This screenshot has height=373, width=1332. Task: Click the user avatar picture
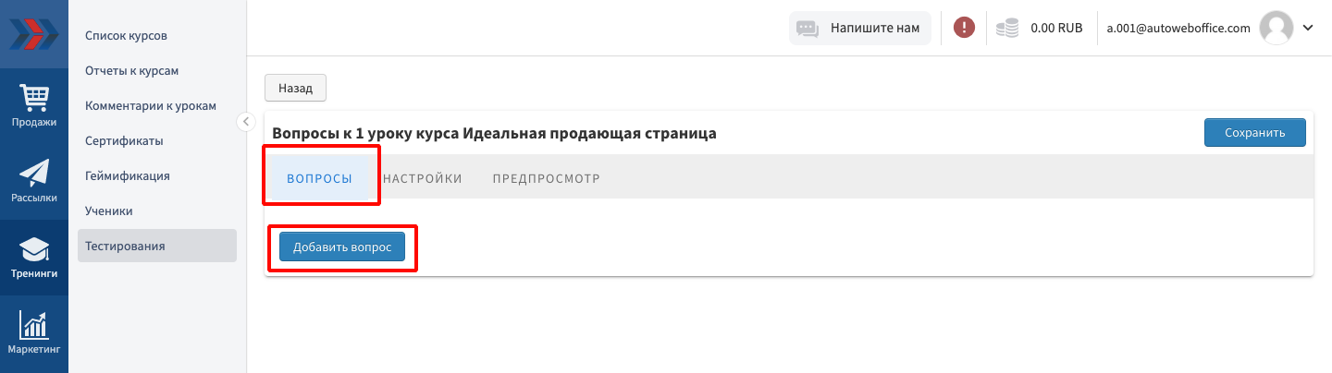pos(1276,28)
